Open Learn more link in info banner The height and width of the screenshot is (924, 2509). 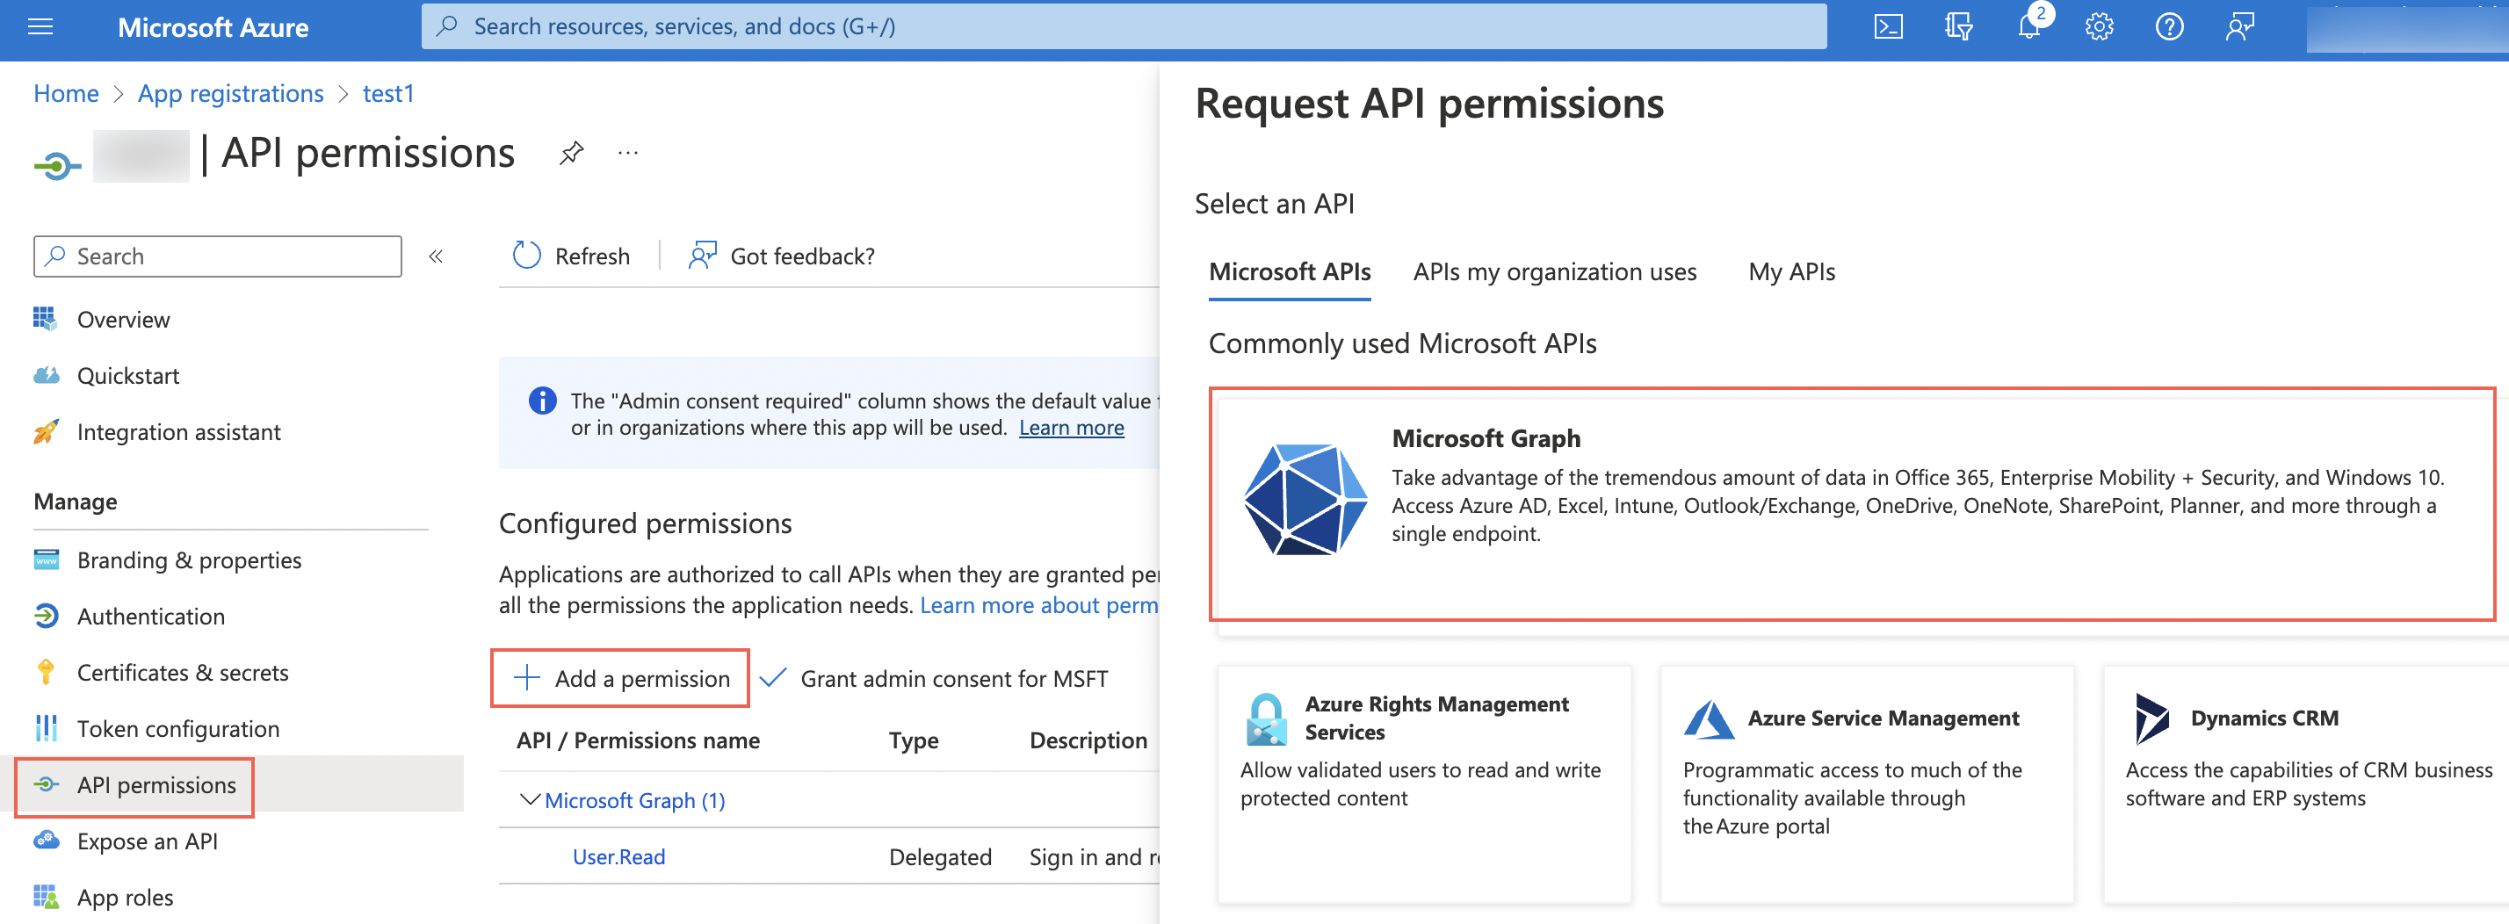1072,428
